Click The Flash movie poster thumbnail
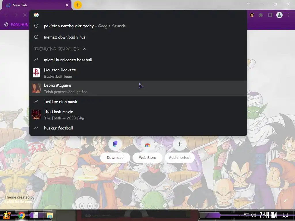This screenshot has height=221, width=295. (36, 115)
